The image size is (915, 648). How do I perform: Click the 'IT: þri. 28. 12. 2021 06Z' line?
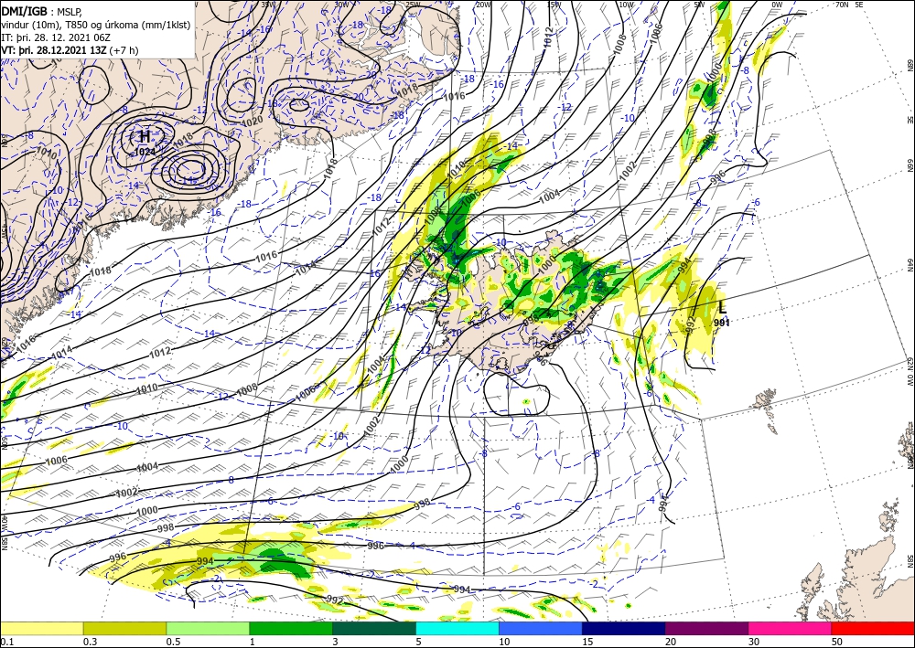click(x=56, y=37)
